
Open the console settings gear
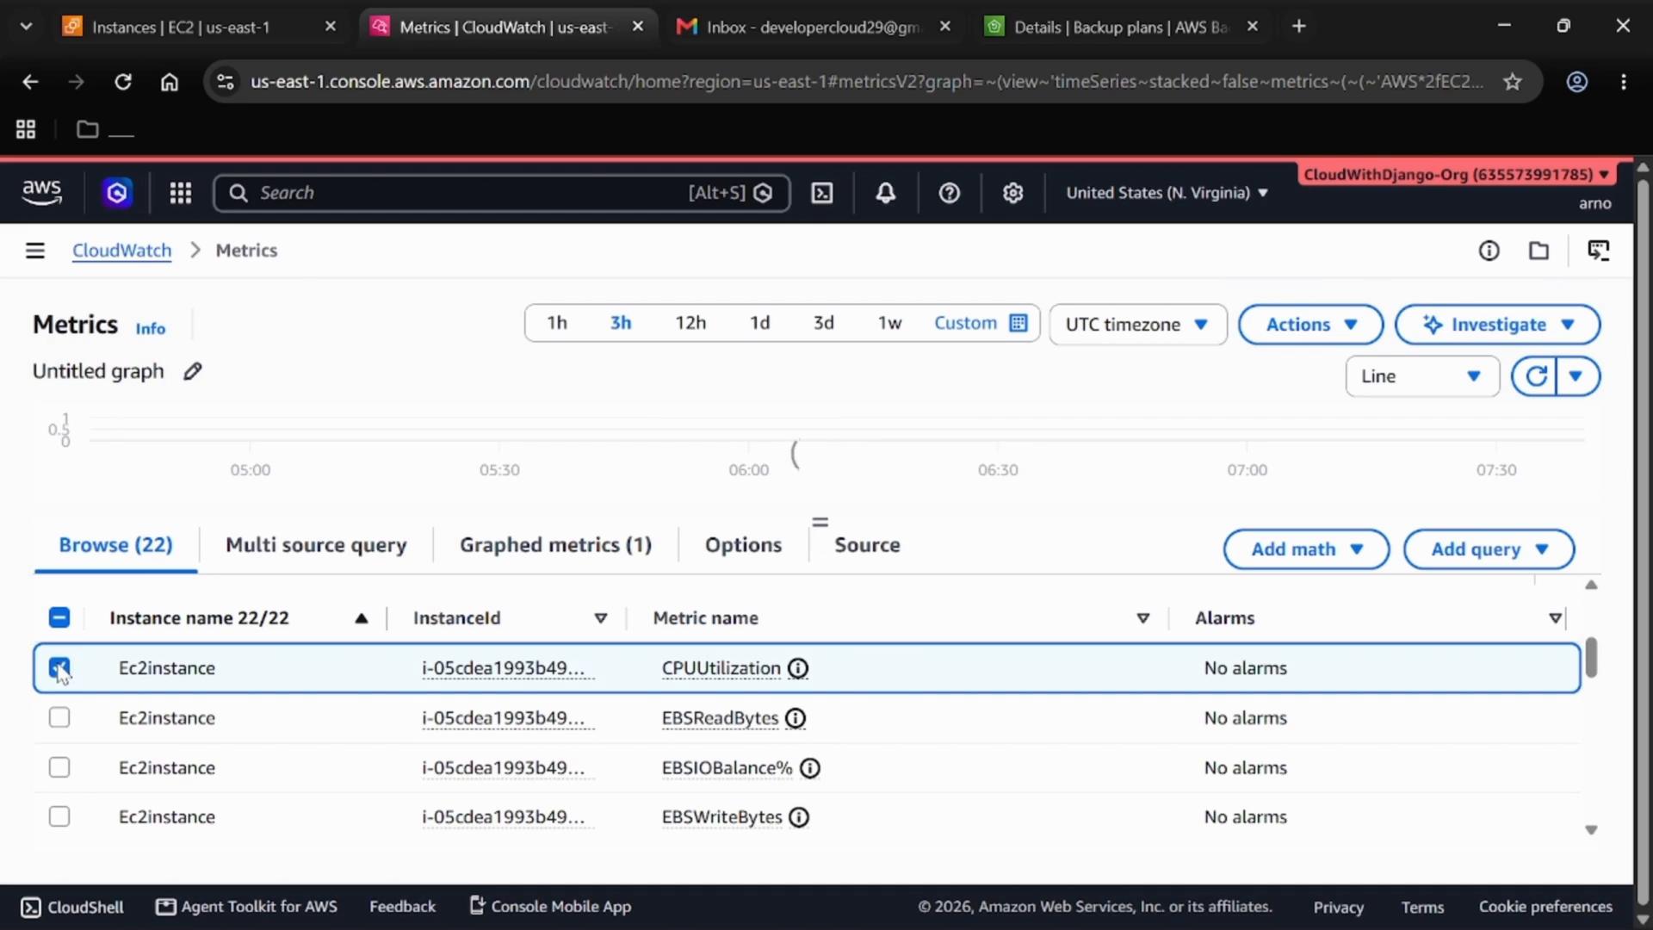click(x=1012, y=193)
